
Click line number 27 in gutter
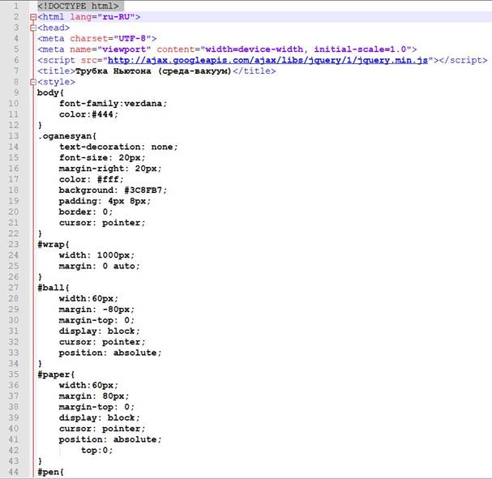coord(13,288)
